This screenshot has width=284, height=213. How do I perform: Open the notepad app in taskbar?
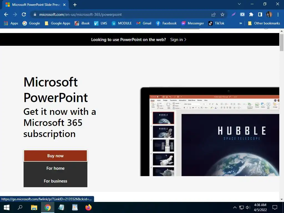(x=61, y=207)
